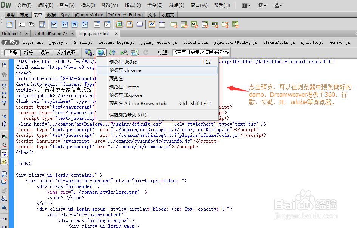Viewport: 357px width, 228px height.
Task: Open Documents icon in coding toolbar
Action: pyautogui.click(x=4, y=65)
